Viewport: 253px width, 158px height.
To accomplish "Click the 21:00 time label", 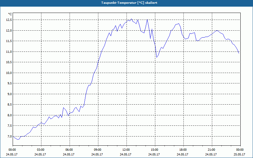I will pyautogui.click(x=212, y=150).
